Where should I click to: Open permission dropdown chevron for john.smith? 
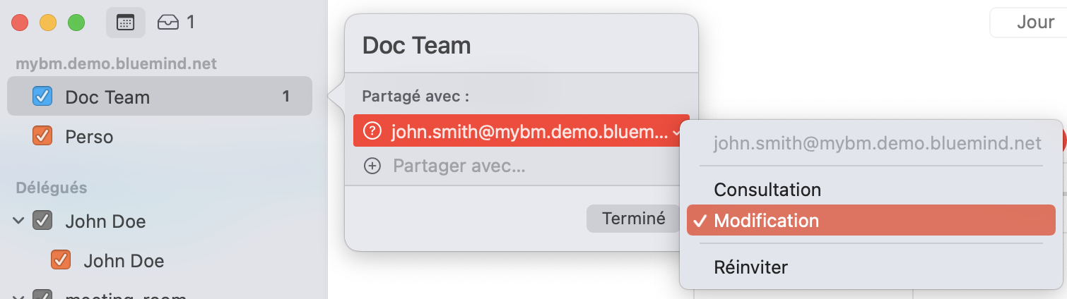[x=676, y=132]
